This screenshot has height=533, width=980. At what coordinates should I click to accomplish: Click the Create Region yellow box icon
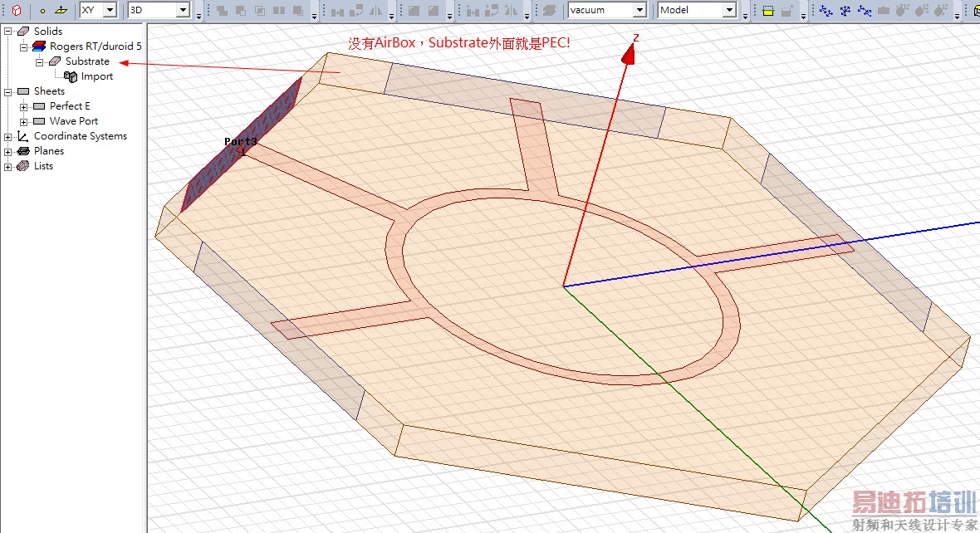[768, 11]
